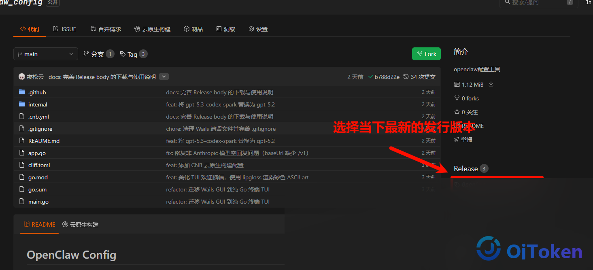Screen dimensions: 593x270
Task: Click the 夜松云 author avatar
Action: 22,77
